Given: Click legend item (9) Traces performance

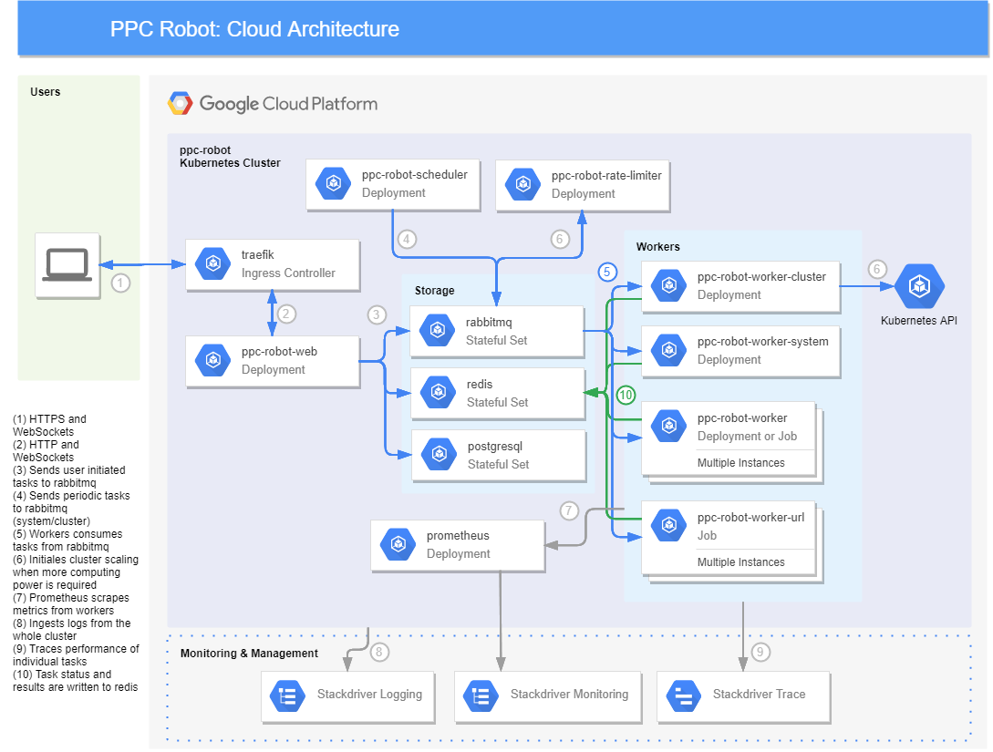Looking at the screenshot, I should (x=76, y=655).
